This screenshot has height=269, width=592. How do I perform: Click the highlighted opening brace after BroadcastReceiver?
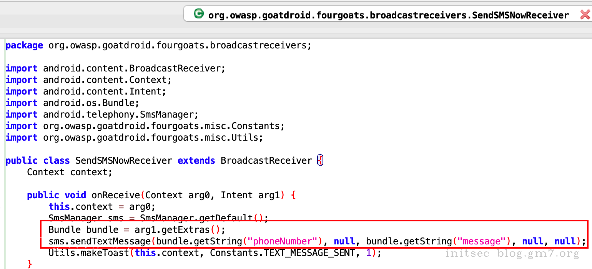[320, 160]
